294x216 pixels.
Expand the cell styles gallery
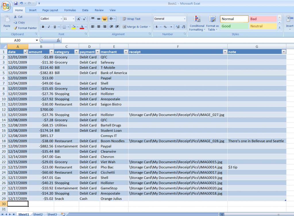pyautogui.click(x=279, y=28)
